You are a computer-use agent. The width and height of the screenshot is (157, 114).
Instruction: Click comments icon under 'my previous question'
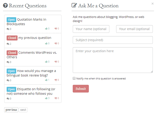click(8, 44)
